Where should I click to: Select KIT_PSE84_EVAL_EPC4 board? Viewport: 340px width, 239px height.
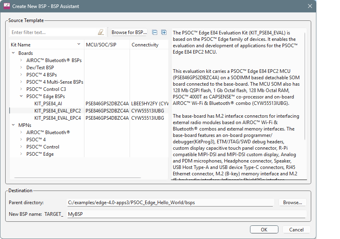coord(58,118)
